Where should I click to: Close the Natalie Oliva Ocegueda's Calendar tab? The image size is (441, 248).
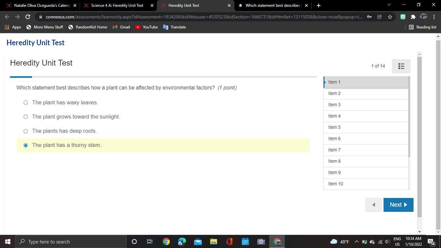(75, 5)
